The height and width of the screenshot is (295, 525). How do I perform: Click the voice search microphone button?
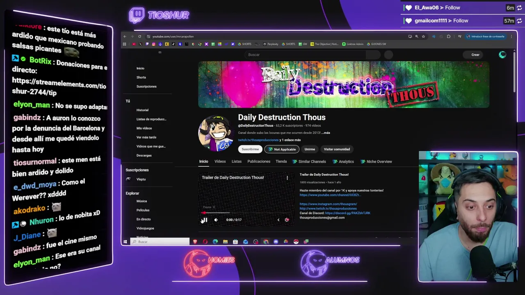point(388,54)
